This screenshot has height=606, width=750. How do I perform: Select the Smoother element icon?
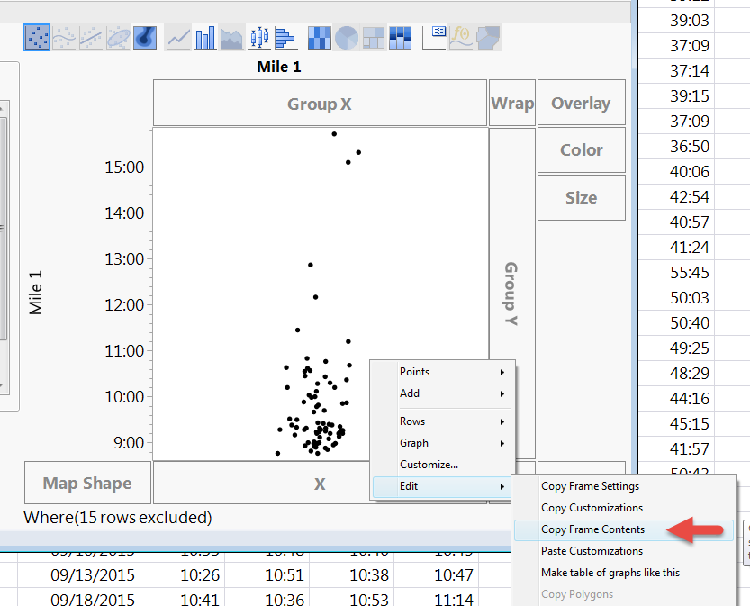pos(64,37)
